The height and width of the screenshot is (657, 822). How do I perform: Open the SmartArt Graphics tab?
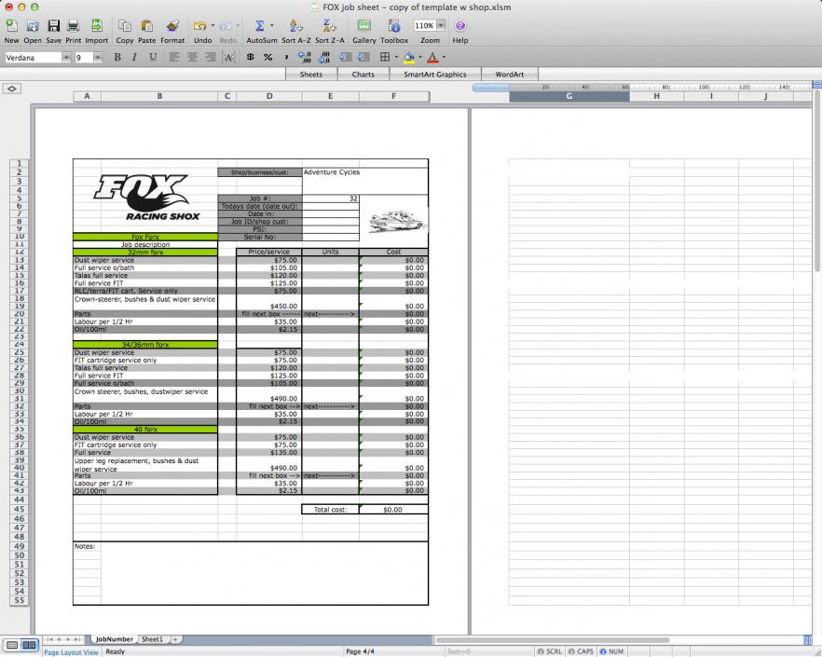(434, 75)
